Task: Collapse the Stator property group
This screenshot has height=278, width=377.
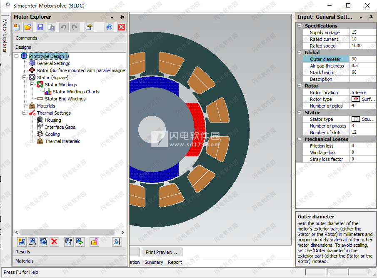Action: click(x=300, y=112)
